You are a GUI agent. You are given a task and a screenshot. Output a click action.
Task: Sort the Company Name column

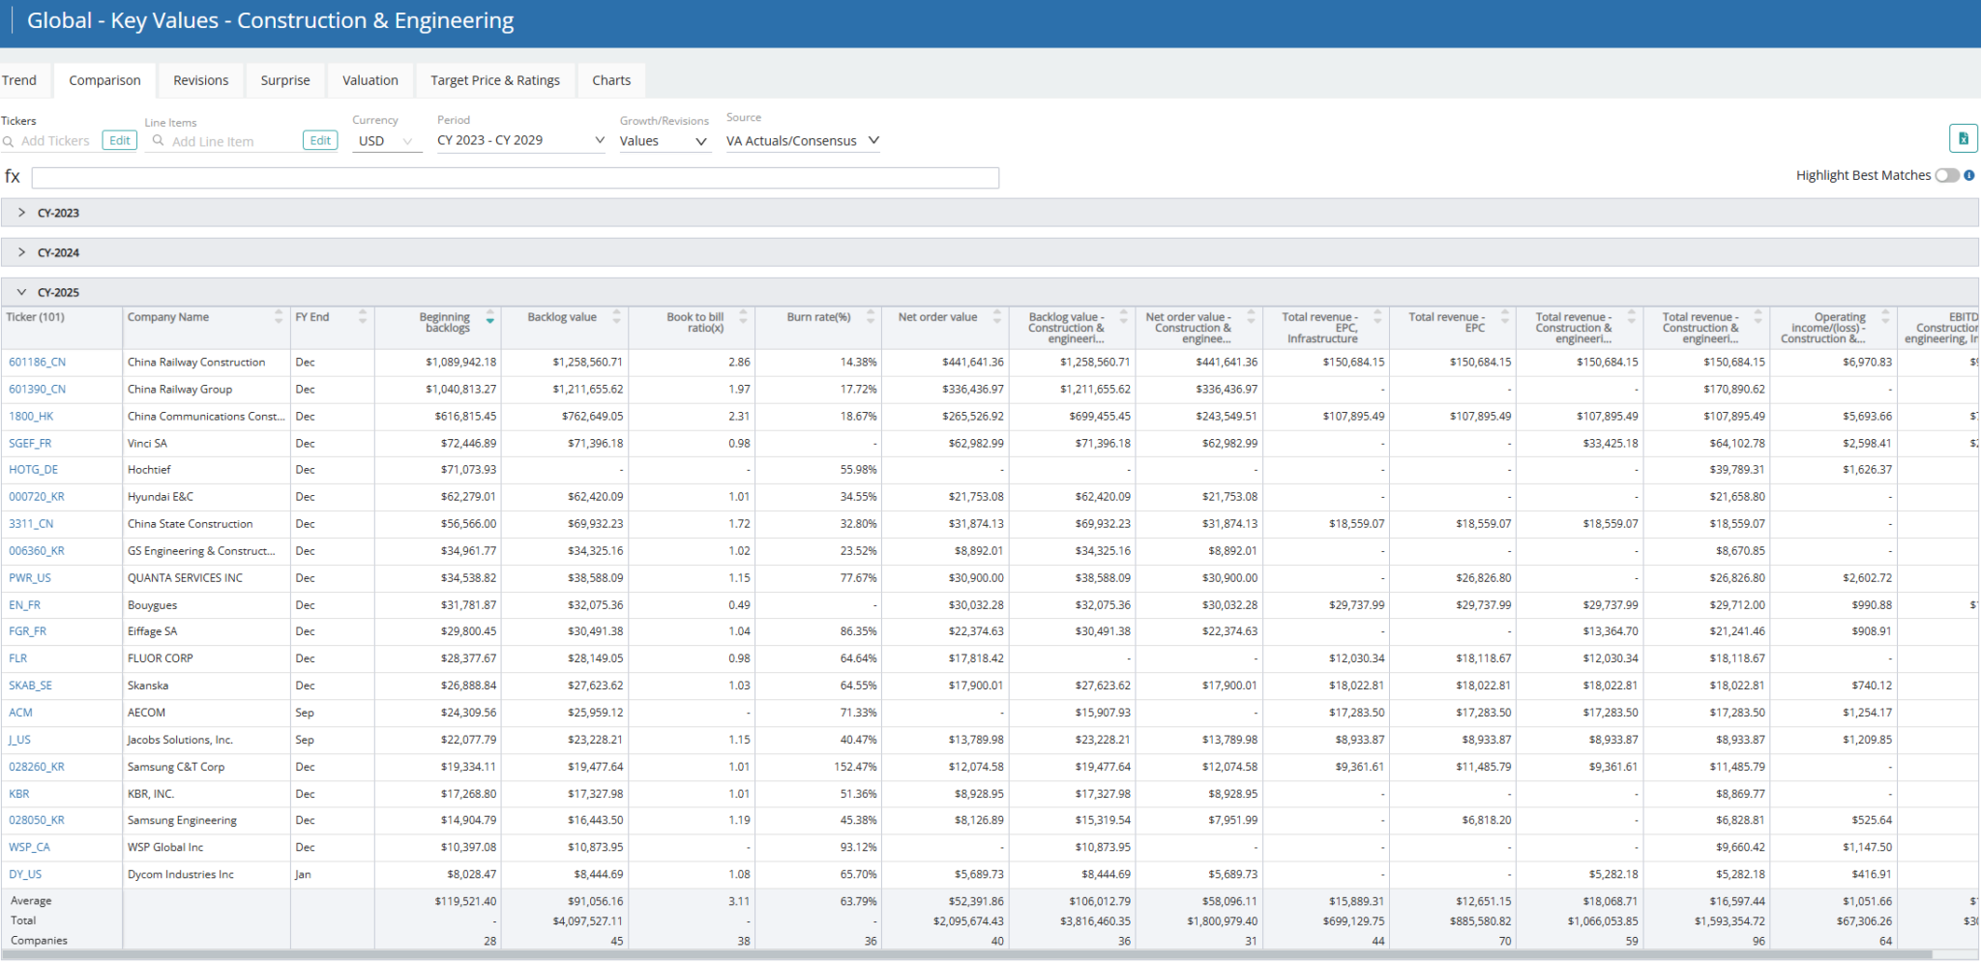pyautogui.click(x=279, y=316)
